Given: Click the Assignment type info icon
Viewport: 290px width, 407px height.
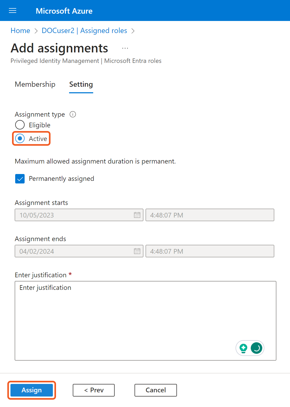Looking at the screenshot, I should [73, 114].
